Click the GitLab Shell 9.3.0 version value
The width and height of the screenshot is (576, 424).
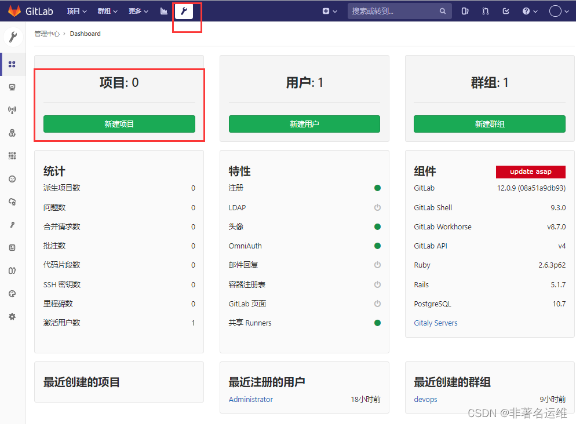558,207
